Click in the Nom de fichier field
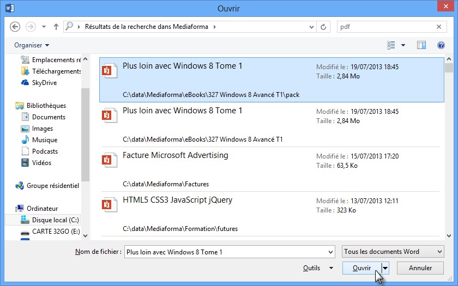 tap(228, 252)
